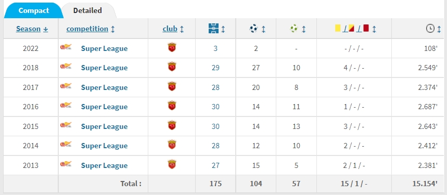Open club crest in 2016 row
Viewport: 447px width, 195px height.
pyautogui.click(x=172, y=106)
